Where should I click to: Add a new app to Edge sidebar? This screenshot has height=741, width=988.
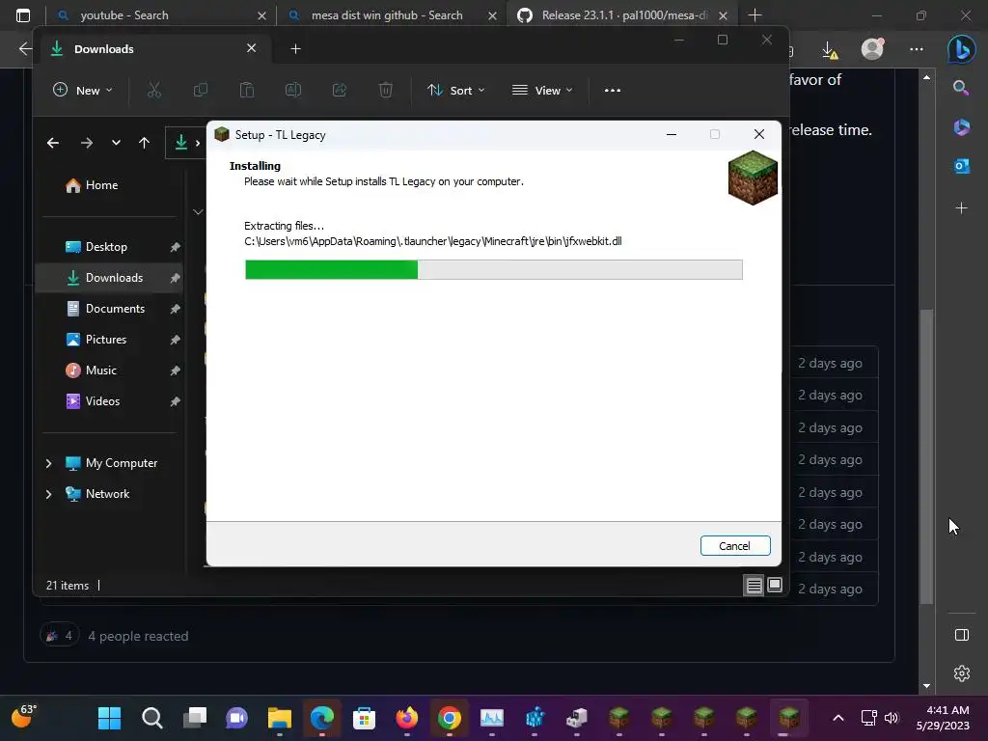click(962, 207)
